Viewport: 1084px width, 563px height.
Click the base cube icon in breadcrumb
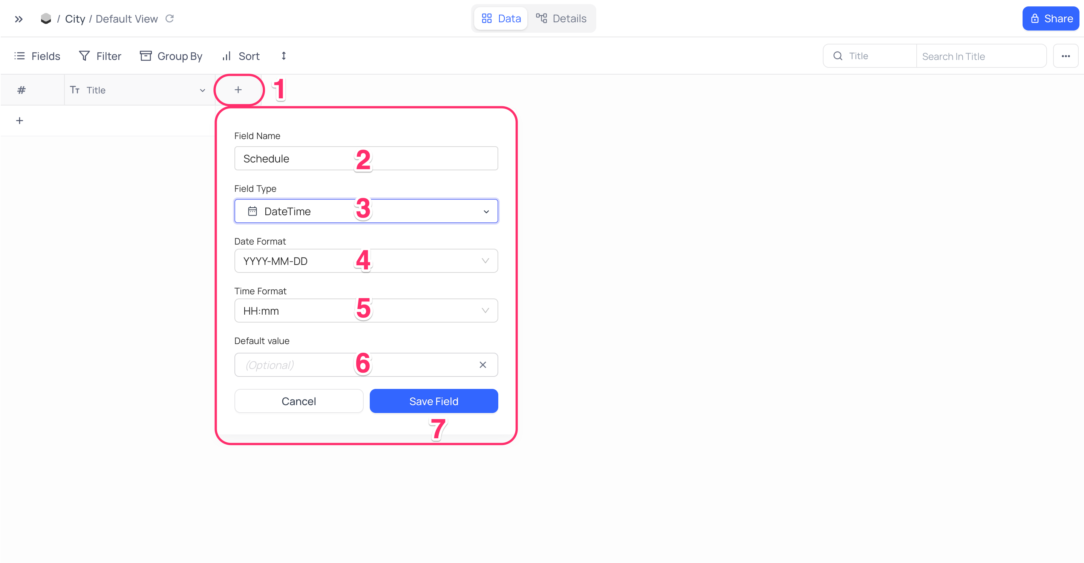46,18
